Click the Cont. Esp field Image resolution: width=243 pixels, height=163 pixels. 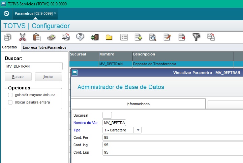pyautogui.click(x=173, y=152)
